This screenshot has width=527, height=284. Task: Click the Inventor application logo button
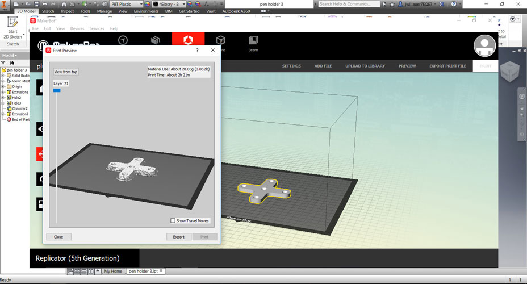pyautogui.click(x=5, y=5)
